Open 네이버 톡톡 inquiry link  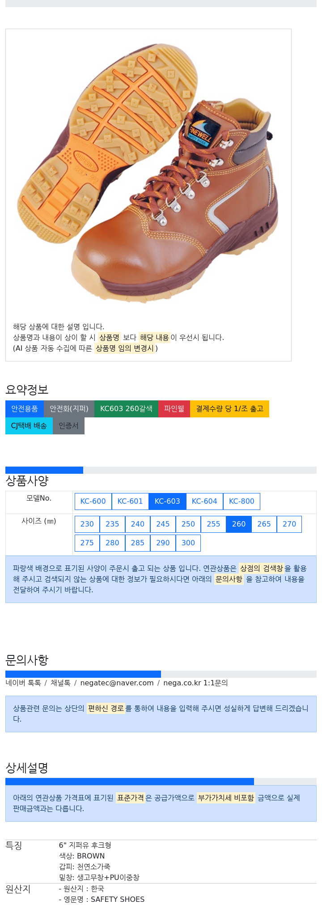coord(23,683)
